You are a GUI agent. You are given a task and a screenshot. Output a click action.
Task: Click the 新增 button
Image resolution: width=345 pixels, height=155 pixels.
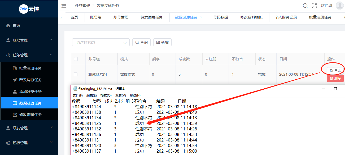tap(162, 42)
